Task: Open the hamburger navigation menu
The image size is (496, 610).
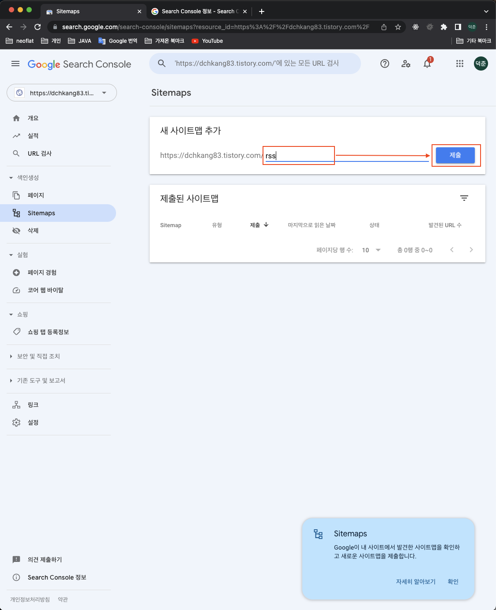Action: [x=15, y=64]
